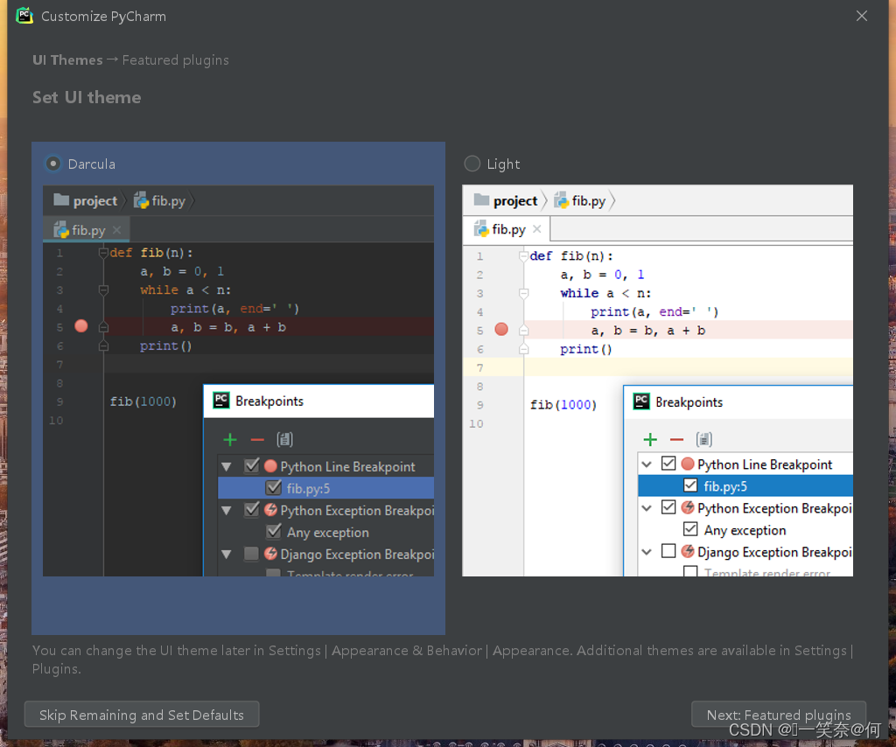
Task: Click Skip Remaining and Set Defaults
Action: [x=142, y=715]
